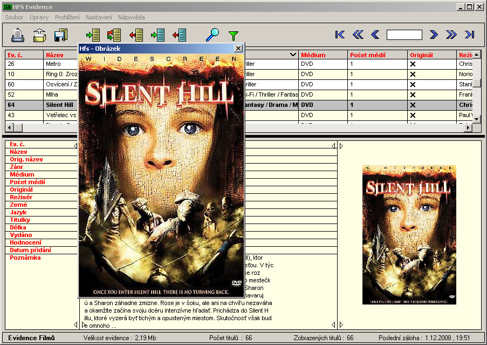
Task: Click the Silent Hill title cell
Action: [60, 105]
